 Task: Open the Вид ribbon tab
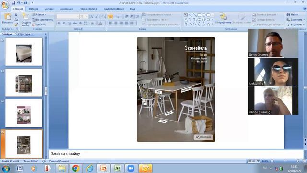click(132, 9)
